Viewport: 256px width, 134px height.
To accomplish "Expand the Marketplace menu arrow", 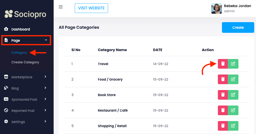I will point(46,77).
